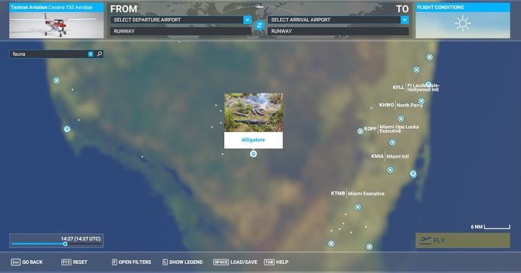Clear the fauna search text
521x273 pixels.
coord(91,54)
